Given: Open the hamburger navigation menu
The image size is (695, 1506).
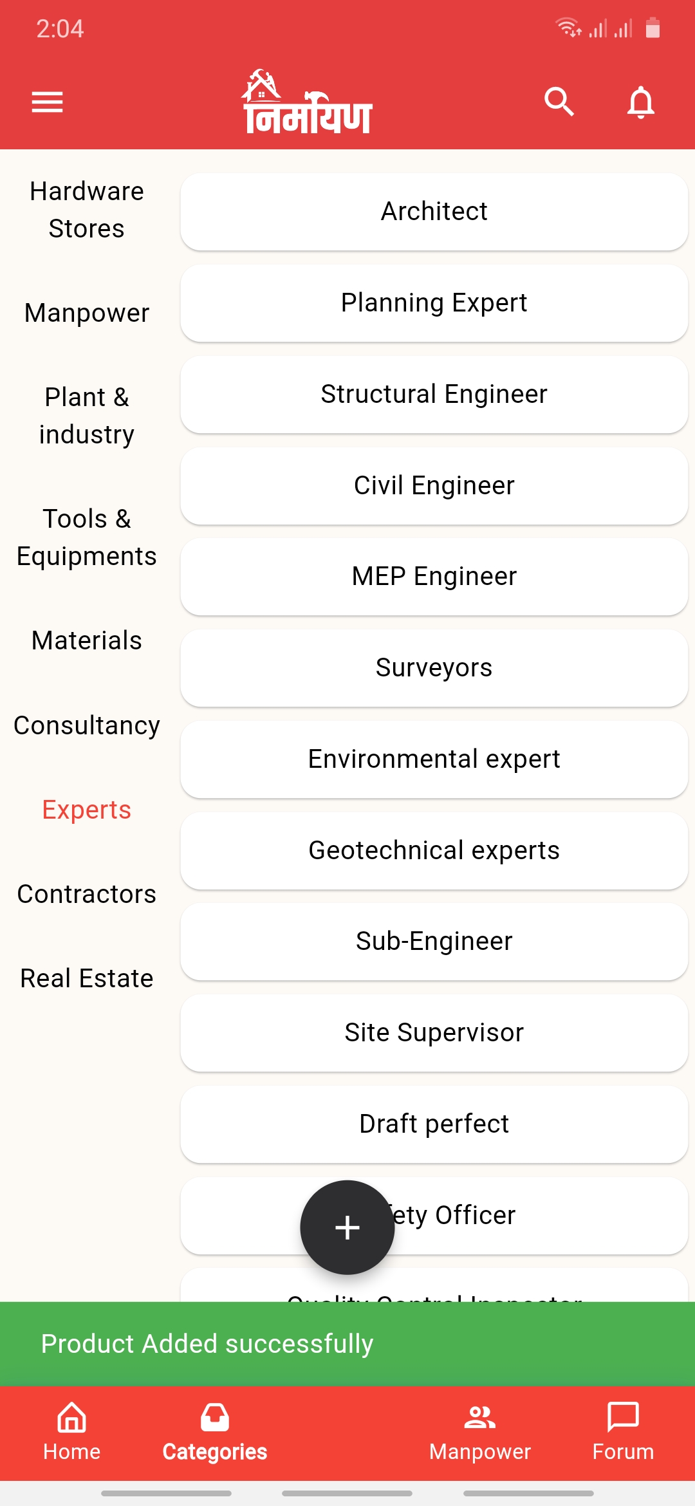Looking at the screenshot, I should click(x=48, y=102).
